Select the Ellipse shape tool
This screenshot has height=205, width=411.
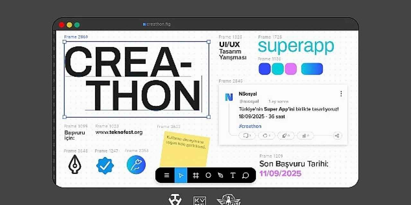coord(208,175)
